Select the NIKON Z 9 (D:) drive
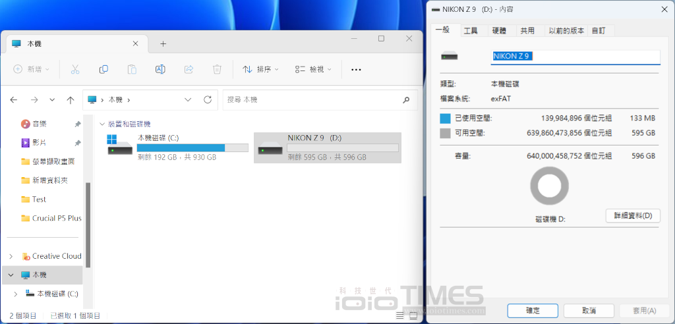The height and width of the screenshot is (324, 675). (x=327, y=148)
